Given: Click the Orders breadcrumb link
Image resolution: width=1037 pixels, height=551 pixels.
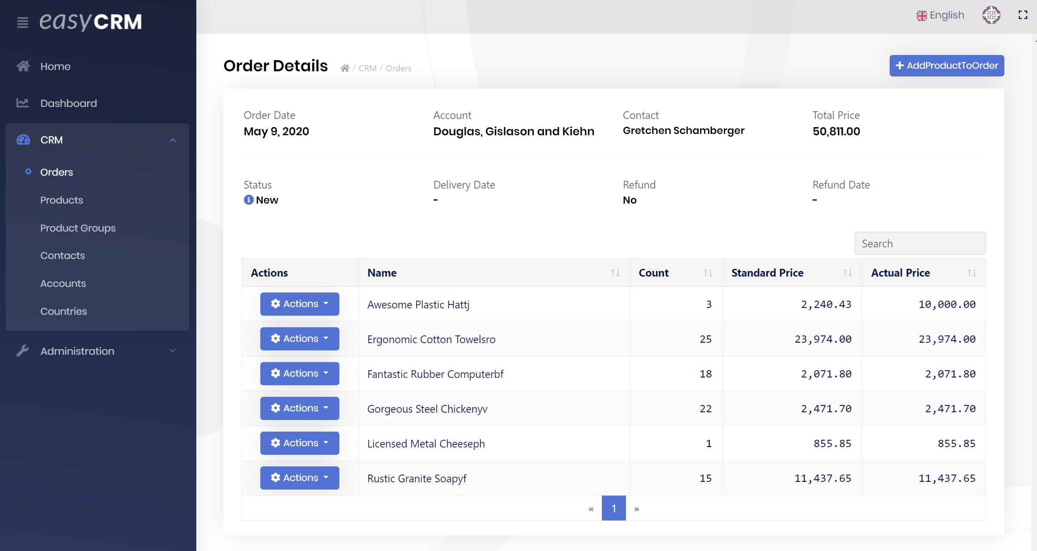Looking at the screenshot, I should [398, 68].
